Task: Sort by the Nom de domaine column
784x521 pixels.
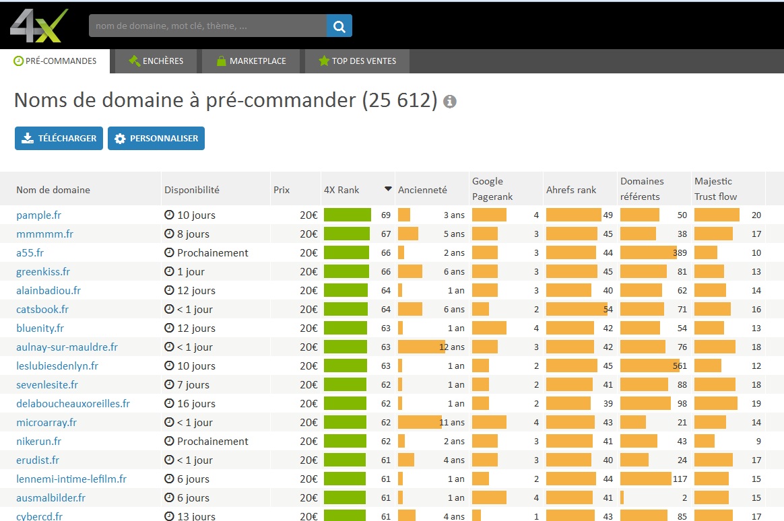Action: point(53,190)
